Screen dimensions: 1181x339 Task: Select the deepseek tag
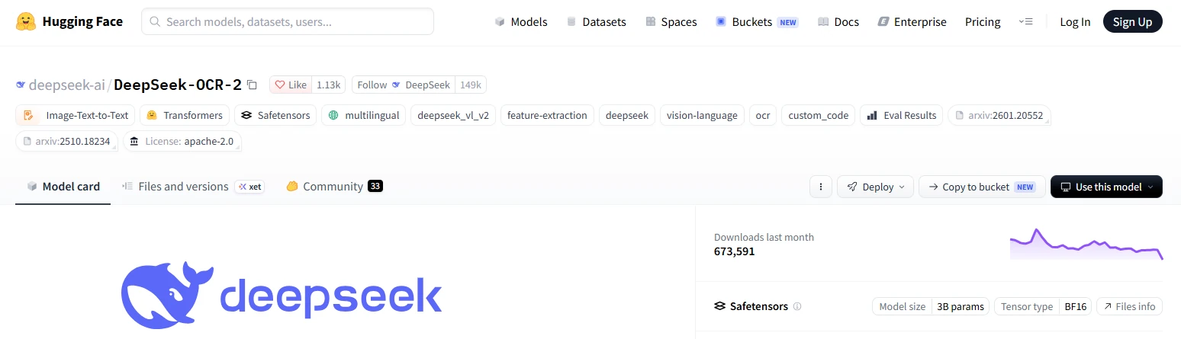(x=627, y=115)
